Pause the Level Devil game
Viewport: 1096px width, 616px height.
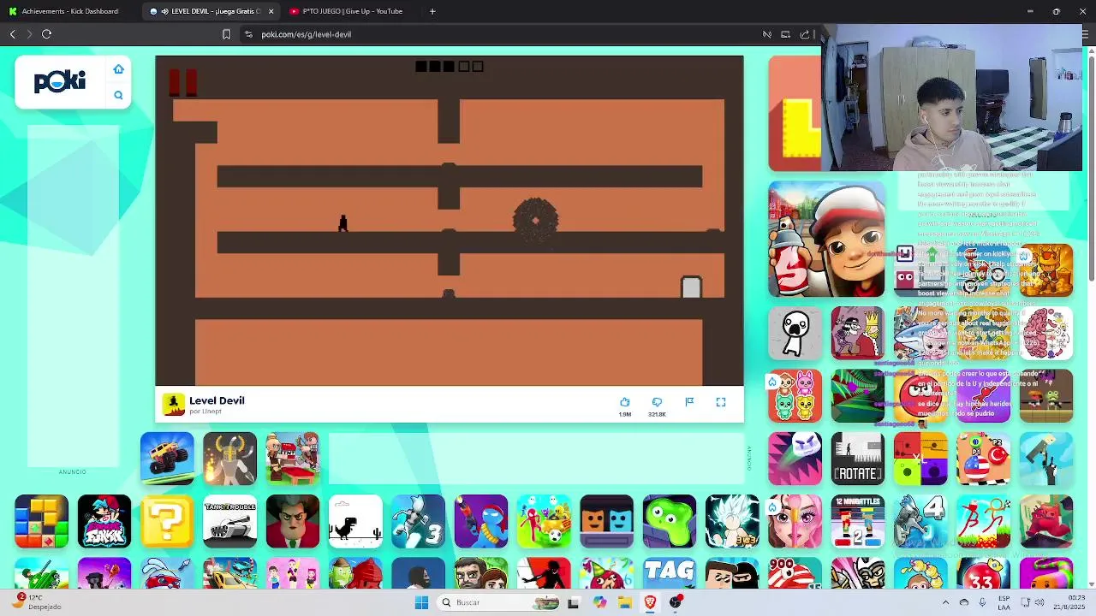click(183, 81)
